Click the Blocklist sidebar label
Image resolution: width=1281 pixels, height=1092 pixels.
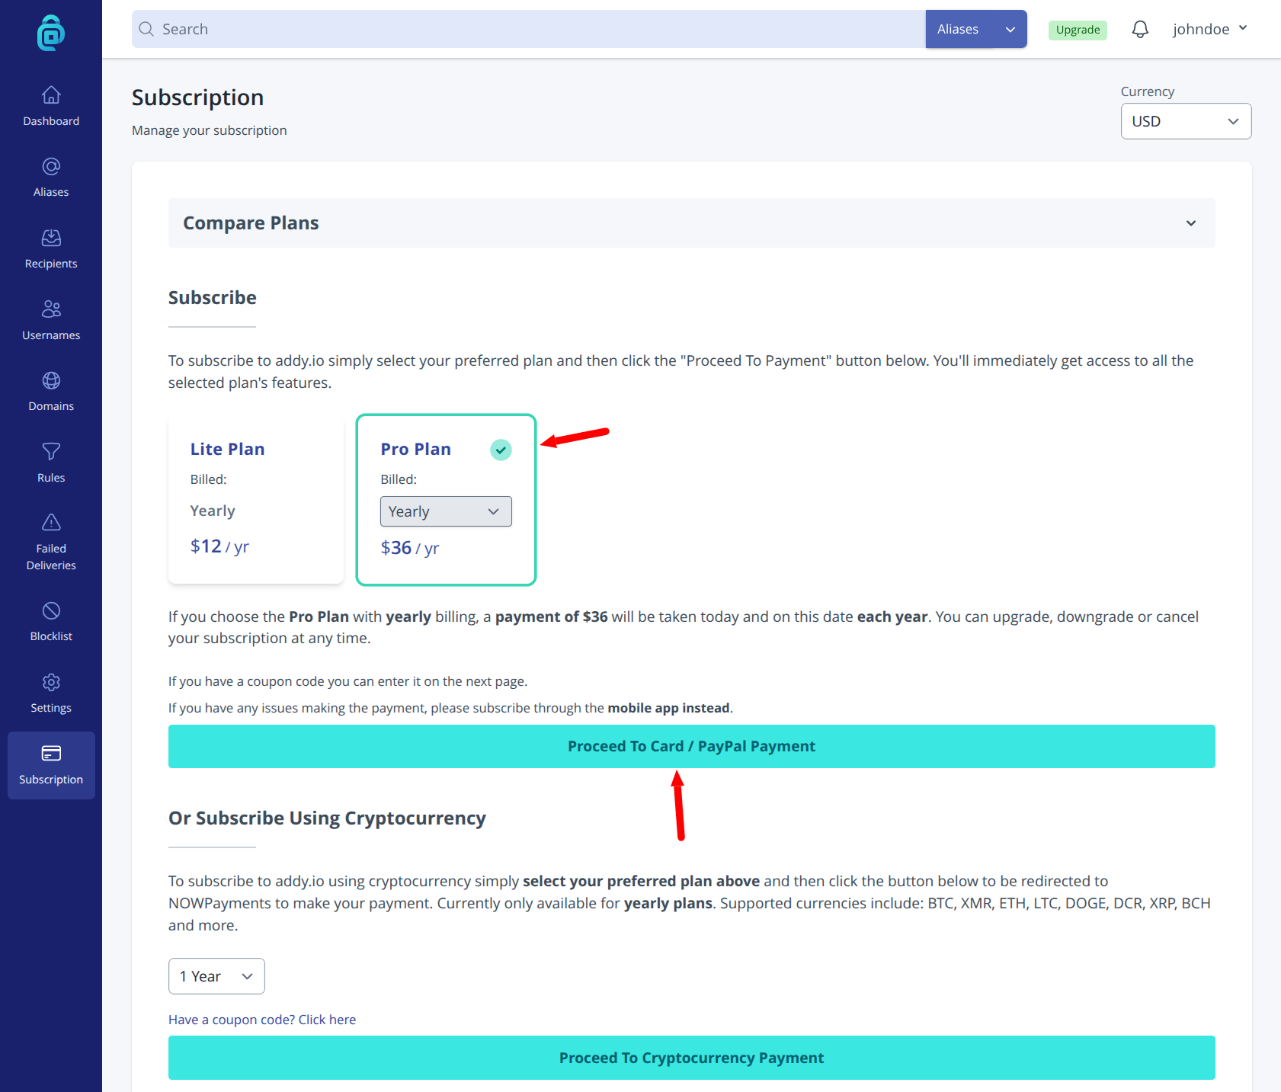[51, 636]
